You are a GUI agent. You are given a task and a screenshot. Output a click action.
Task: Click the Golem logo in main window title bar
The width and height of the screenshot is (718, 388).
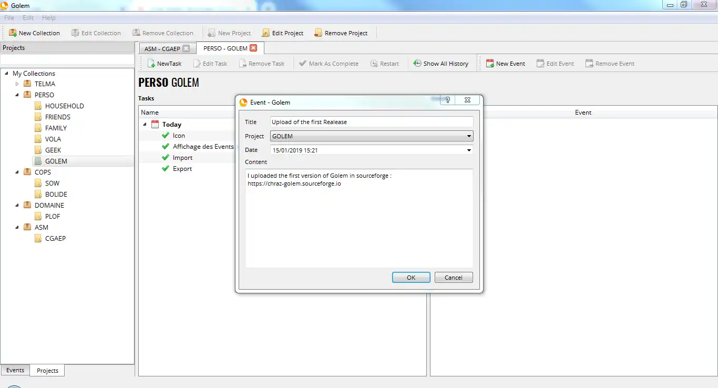(x=4, y=5)
